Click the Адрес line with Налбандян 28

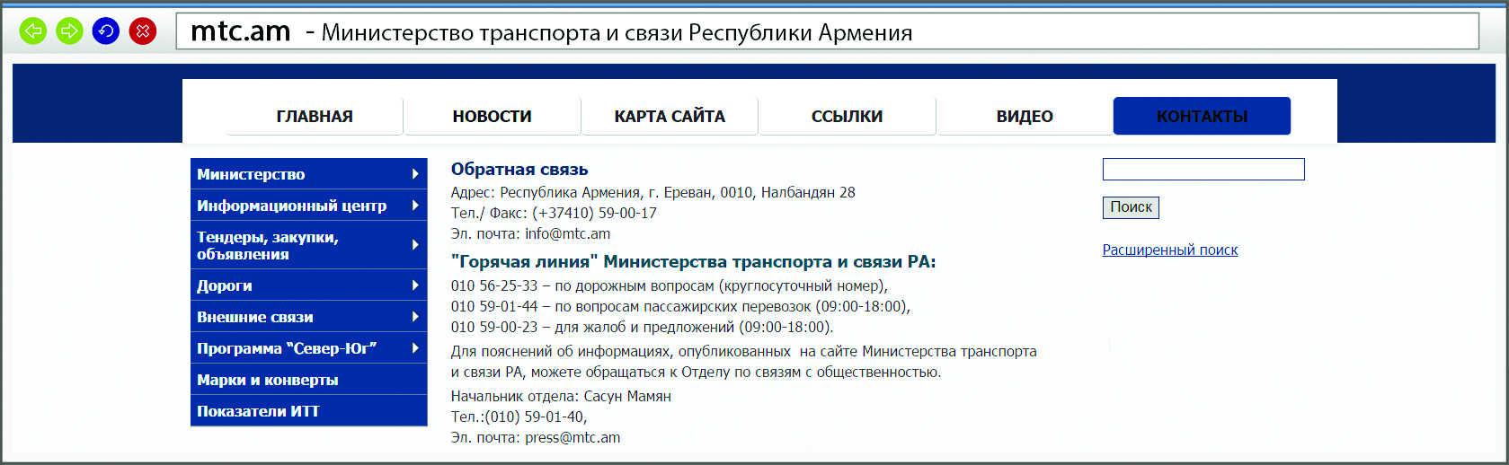coord(653,192)
